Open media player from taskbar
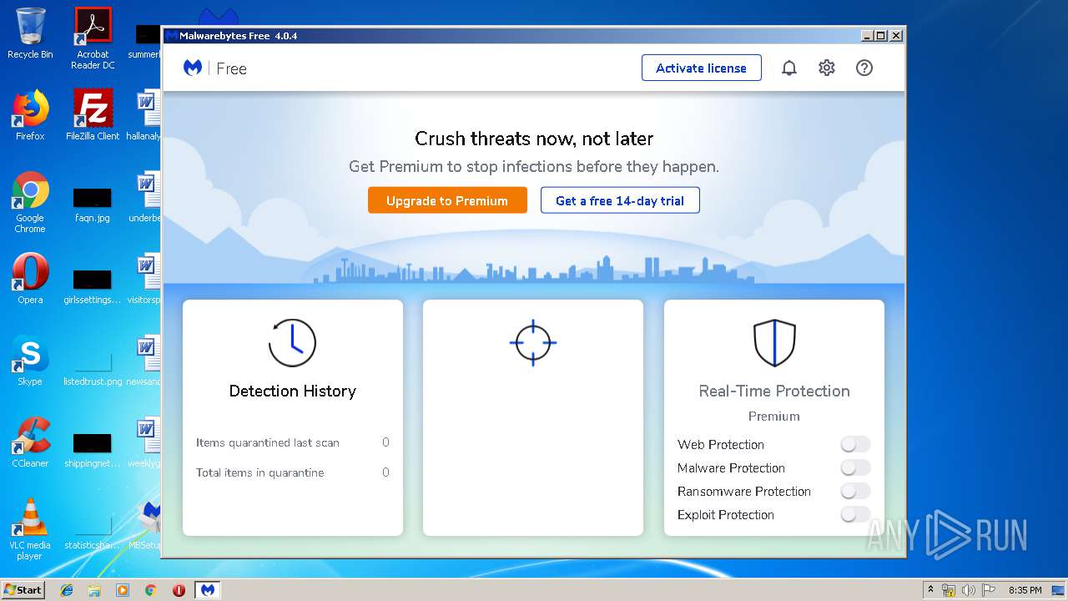1068x601 pixels. (123, 590)
